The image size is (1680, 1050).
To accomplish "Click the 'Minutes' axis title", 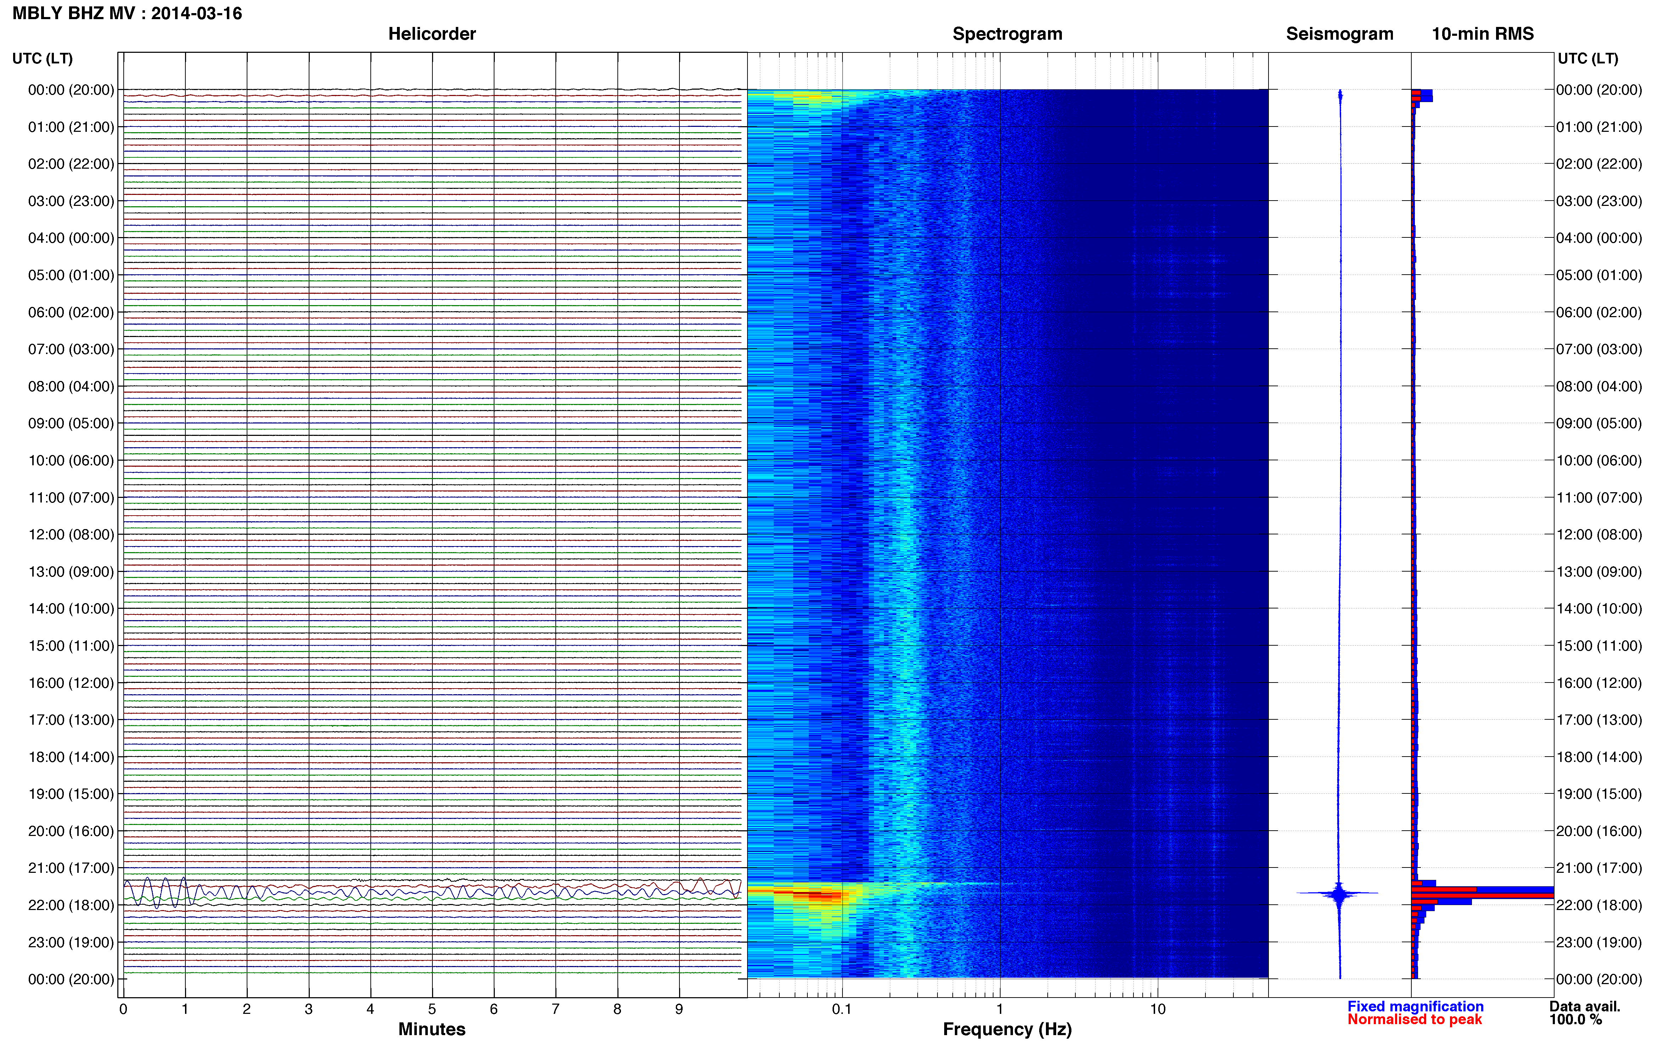I will [431, 1029].
